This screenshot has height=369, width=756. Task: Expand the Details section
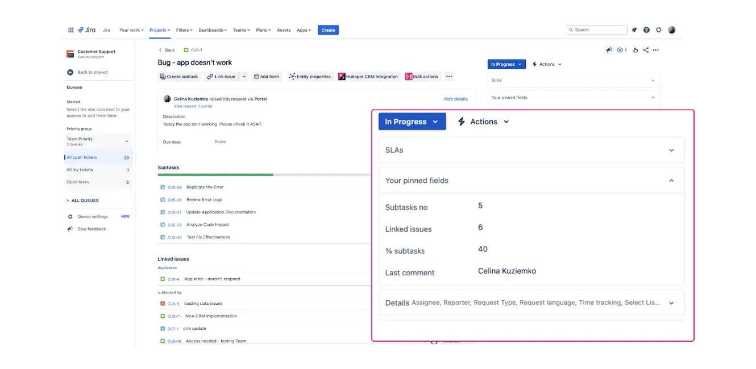(x=671, y=303)
